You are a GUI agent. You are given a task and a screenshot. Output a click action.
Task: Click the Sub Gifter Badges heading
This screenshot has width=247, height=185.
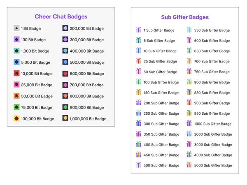tap(185, 17)
